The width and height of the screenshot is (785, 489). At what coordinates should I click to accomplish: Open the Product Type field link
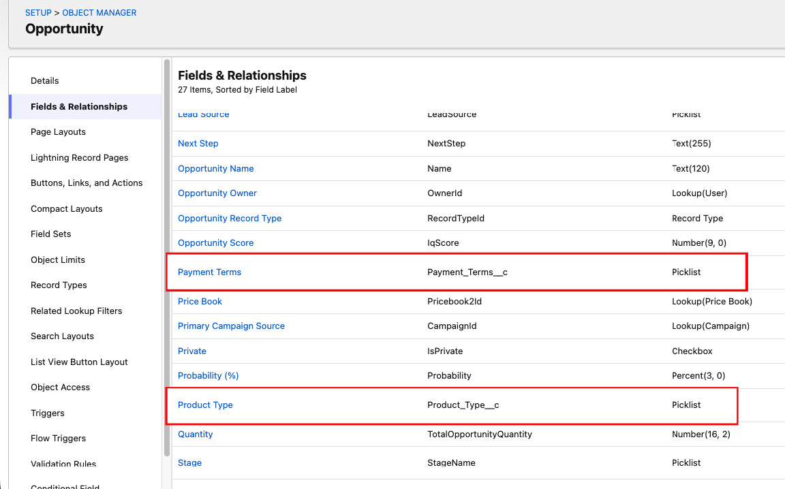click(205, 405)
